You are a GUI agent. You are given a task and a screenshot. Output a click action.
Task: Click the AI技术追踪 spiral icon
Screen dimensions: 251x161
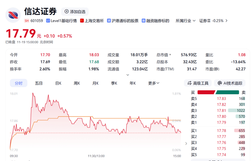[219, 83]
